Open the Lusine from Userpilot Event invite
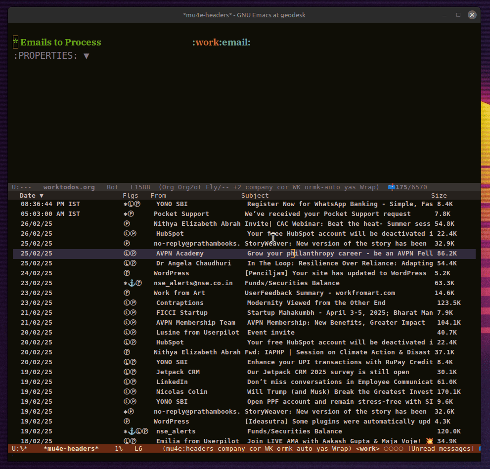Image resolution: width=490 pixels, height=469 pixels. [x=244, y=332]
